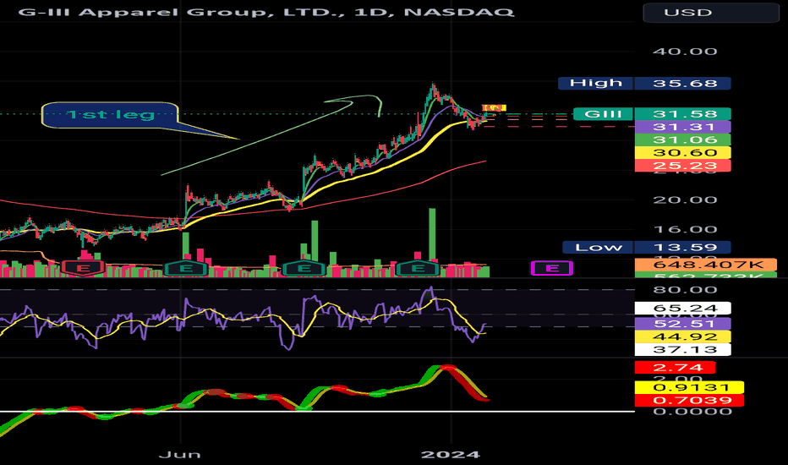Click the green 31.06 moving average label

click(x=682, y=139)
